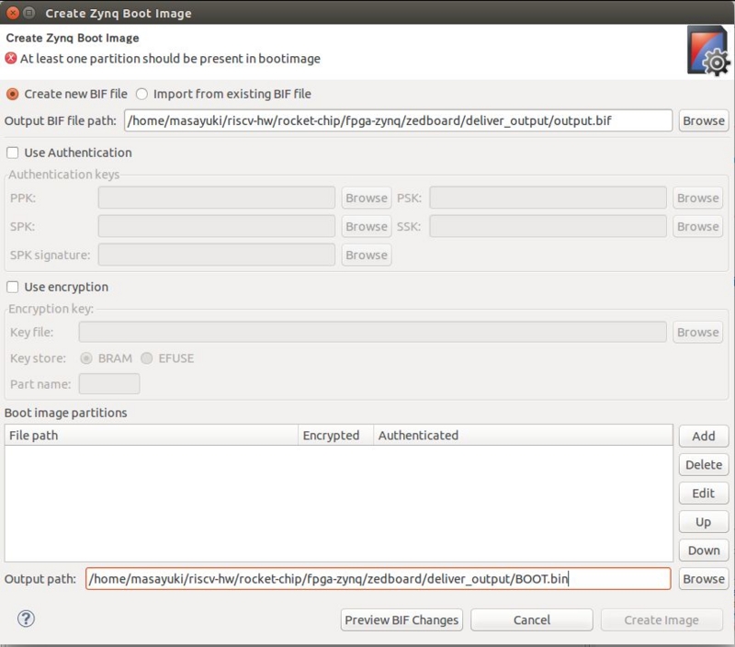Cancel the Create Zynq Boot Image dialog
Viewport: 735px width, 647px height.
tap(531, 619)
